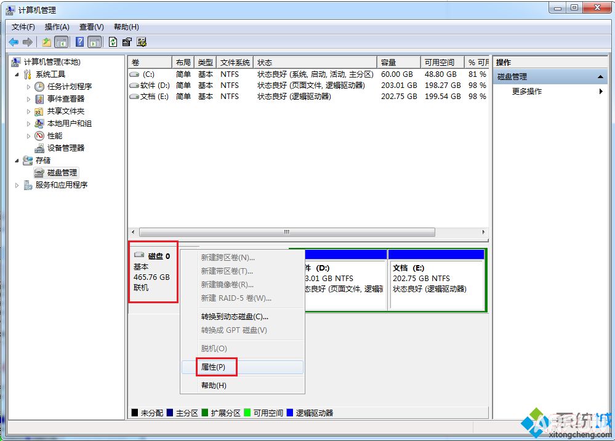Toggle the Show/Hide Console Tree toolbar button
The width and height of the screenshot is (615, 441).
tap(62, 42)
